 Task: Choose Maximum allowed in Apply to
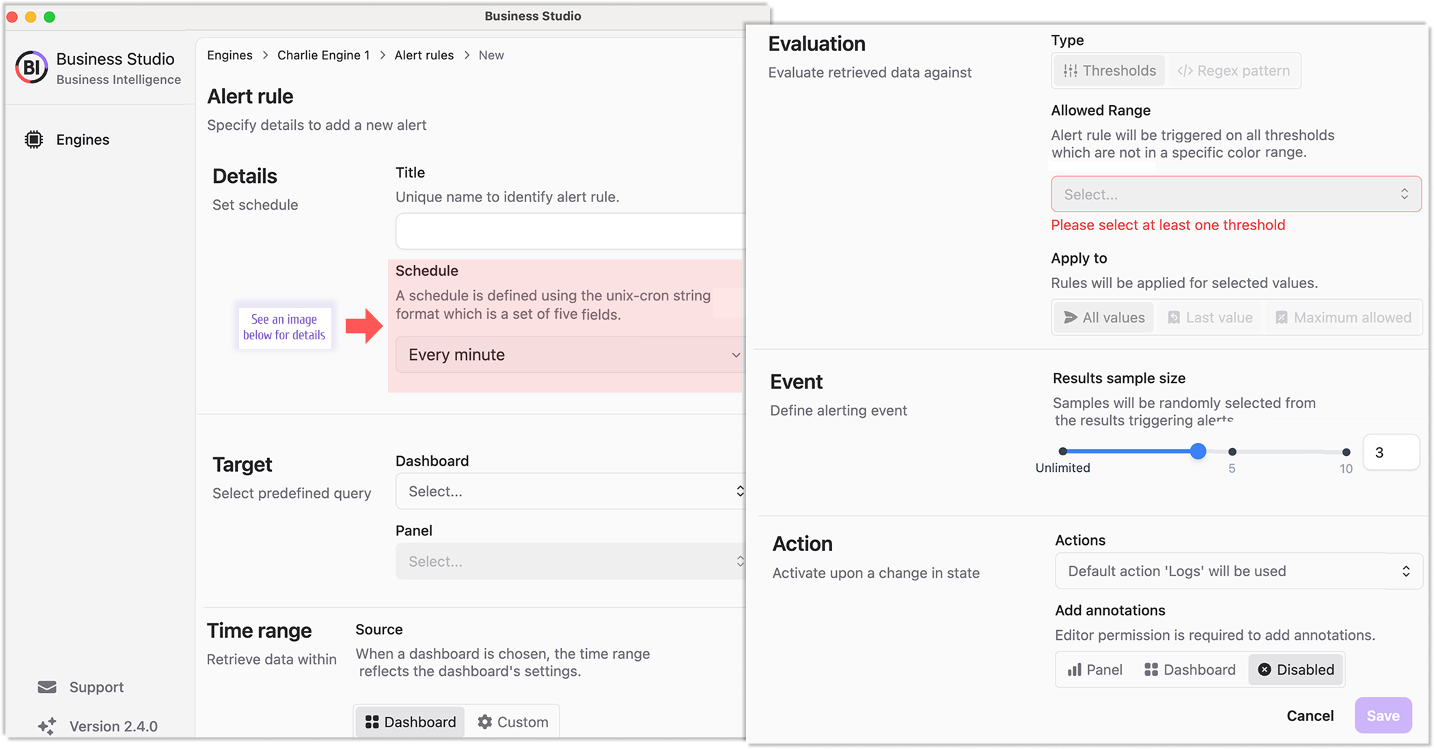pos(1343,317)
